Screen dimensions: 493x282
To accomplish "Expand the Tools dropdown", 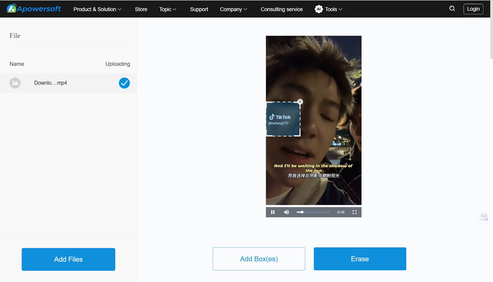I will point(334,9).
